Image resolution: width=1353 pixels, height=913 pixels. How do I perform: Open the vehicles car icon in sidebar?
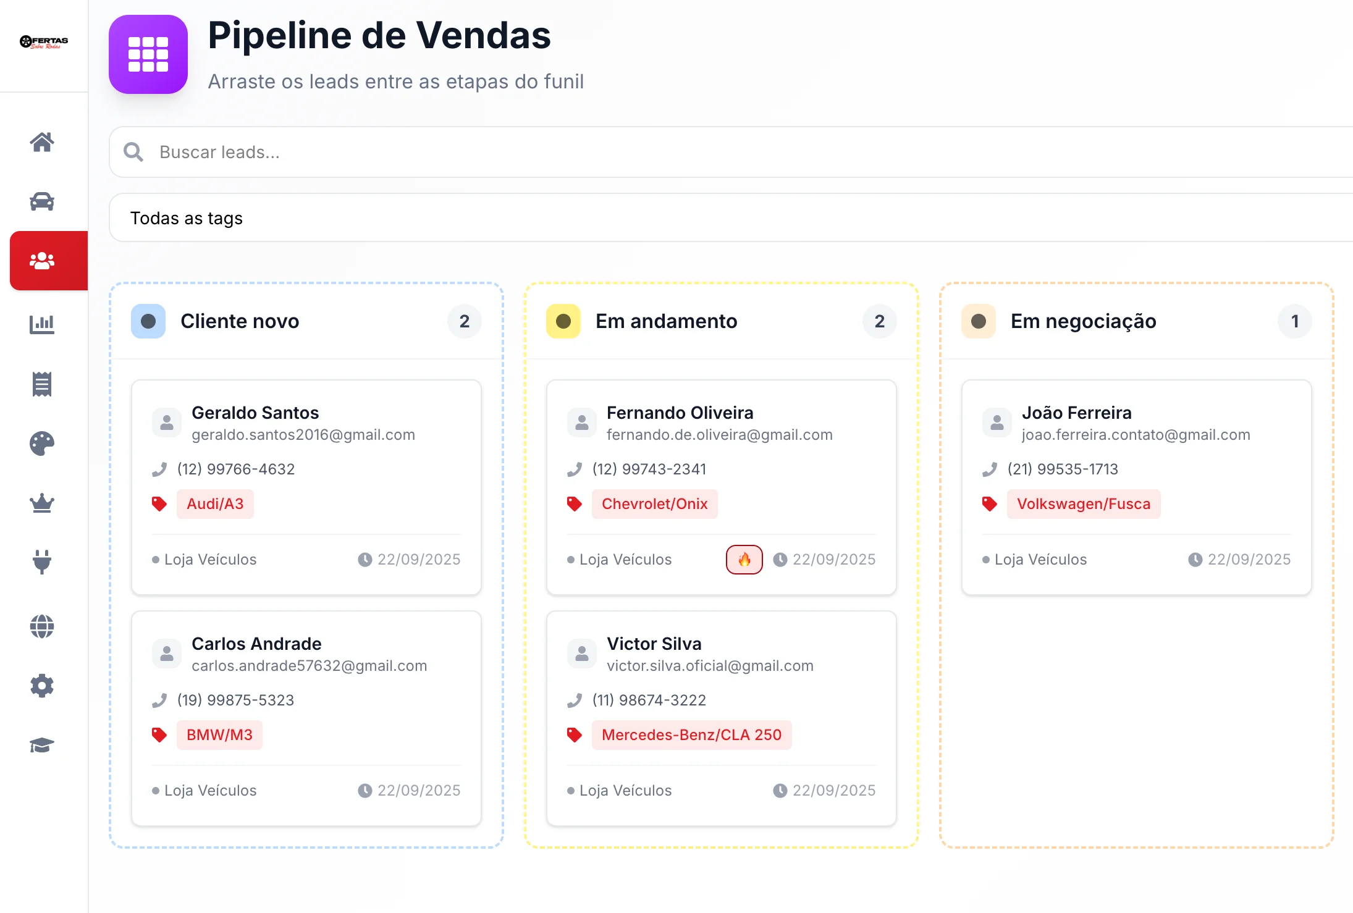tap(42, 201)
